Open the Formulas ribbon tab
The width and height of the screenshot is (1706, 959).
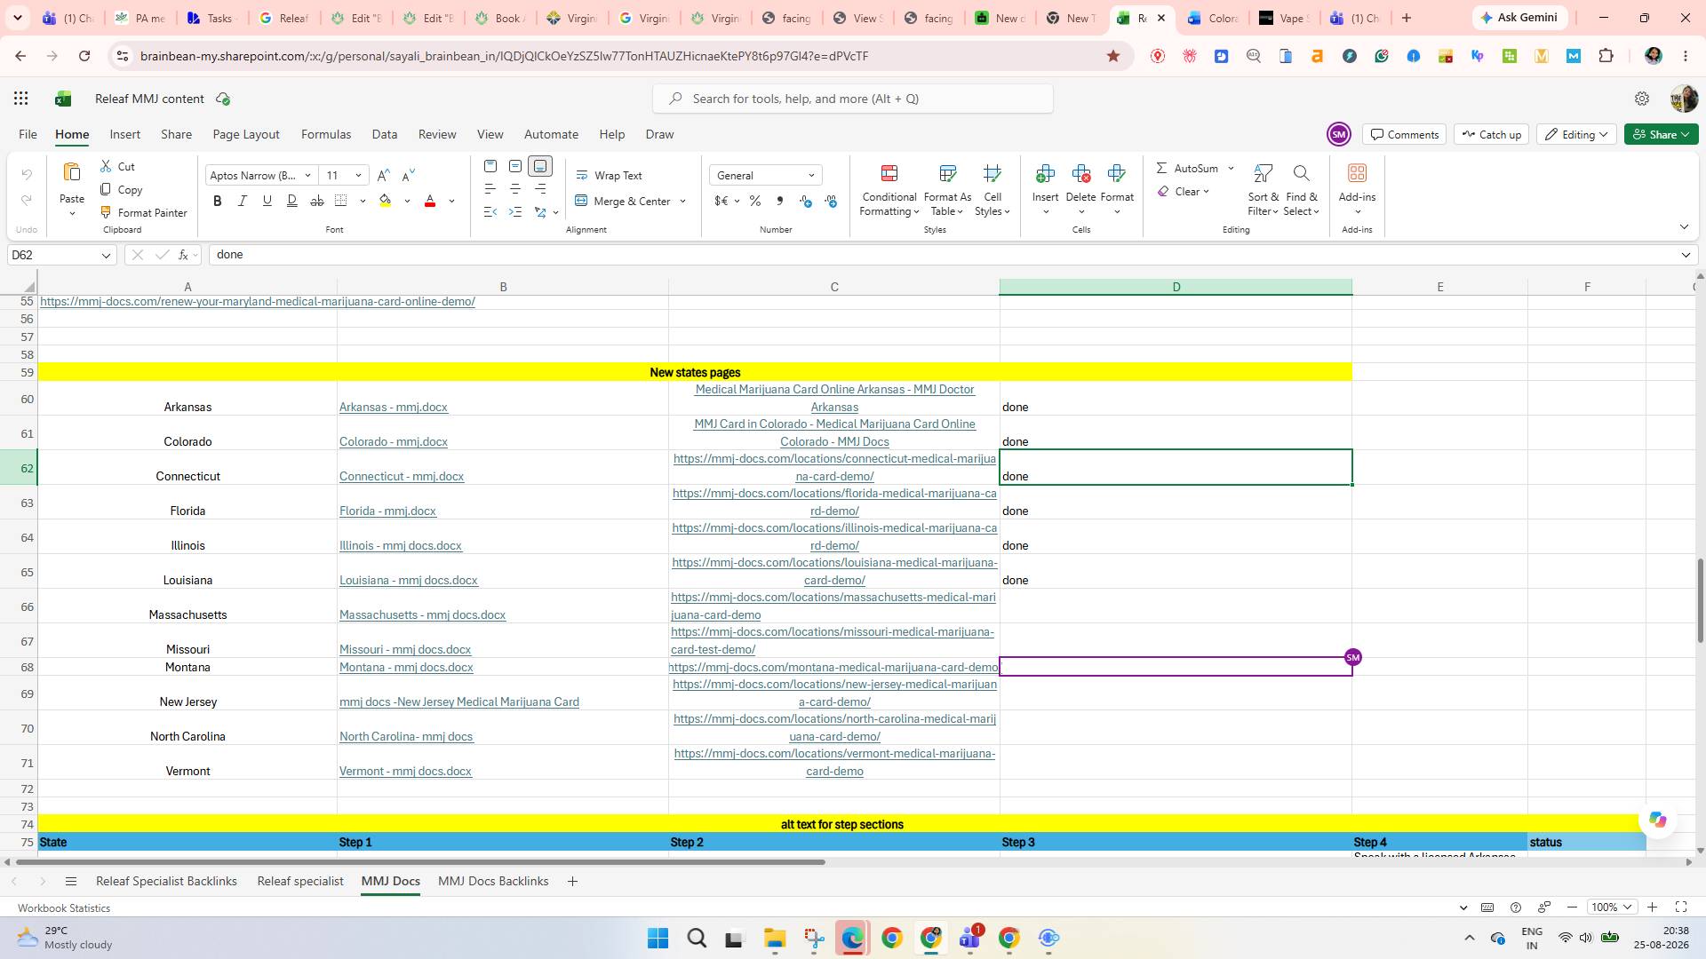pyautogui.click(x=325, y=135)
